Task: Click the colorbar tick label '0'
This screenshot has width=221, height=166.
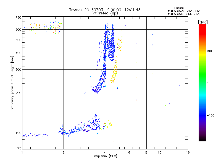Action: tap(207, 83)
